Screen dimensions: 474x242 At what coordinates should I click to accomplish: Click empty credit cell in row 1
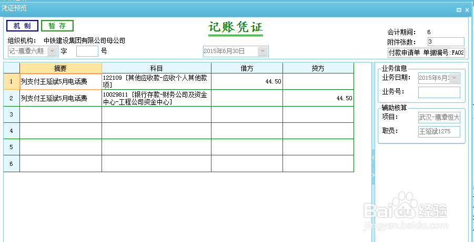tap(318, 81)
